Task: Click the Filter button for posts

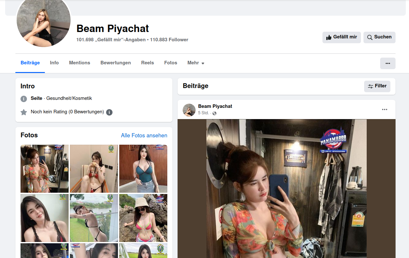Action: 377,86
